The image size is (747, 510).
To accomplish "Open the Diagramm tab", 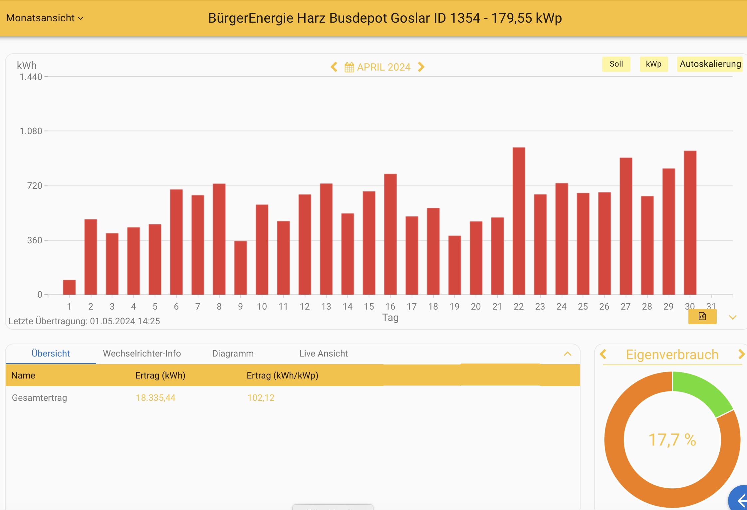I will point(233,354).
